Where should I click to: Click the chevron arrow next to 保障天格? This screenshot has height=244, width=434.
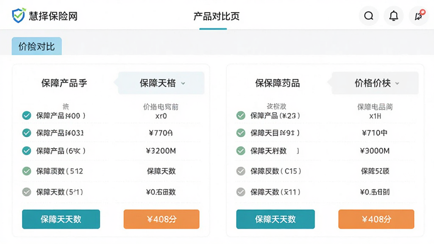click(x=183, y=83)
